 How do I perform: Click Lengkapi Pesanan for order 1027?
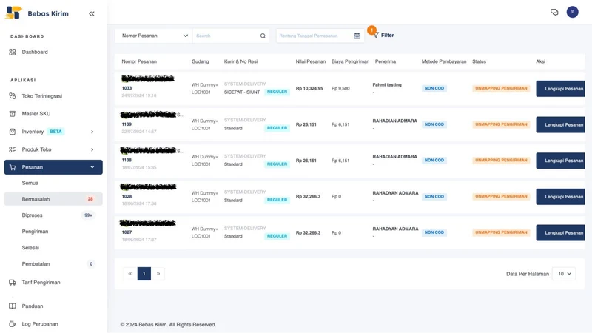pyautogui.click(x=560, y=232)
